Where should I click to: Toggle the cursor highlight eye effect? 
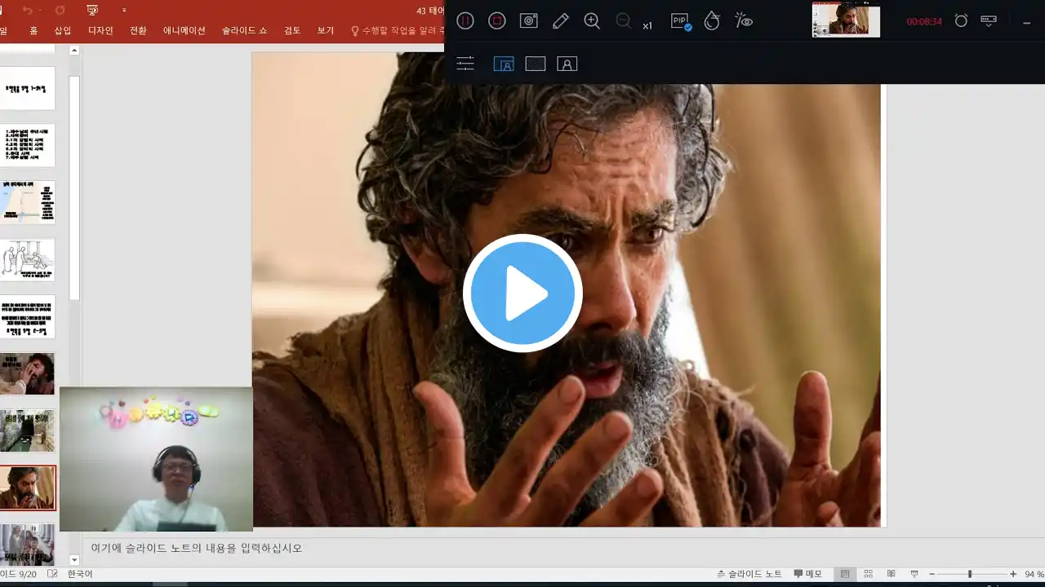[x=744, y=21]
